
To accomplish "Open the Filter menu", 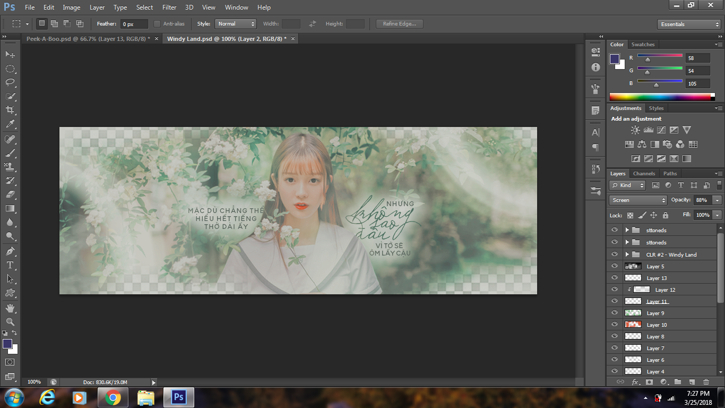I will [169, 7].
